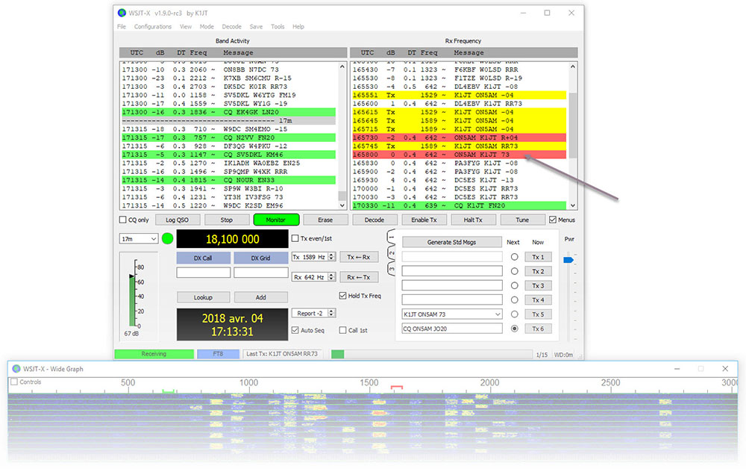Click the Tune button
The width and height of the screenshot is (746, 469).
pos(522,220)
